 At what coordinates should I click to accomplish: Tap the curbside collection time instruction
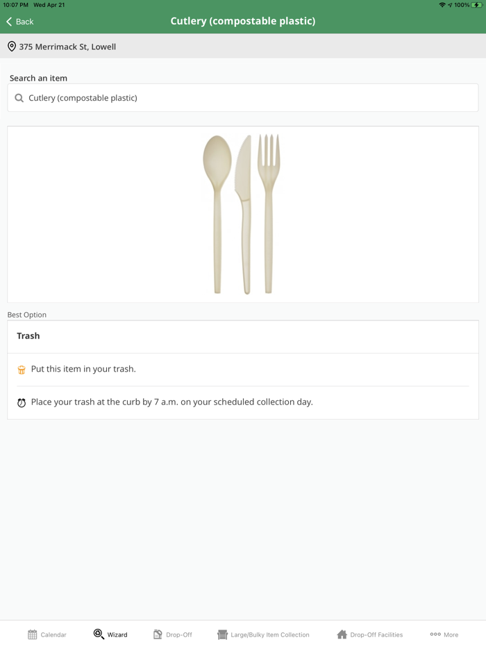coord(171,402)
